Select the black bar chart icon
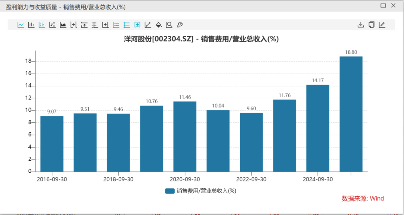404x215 pixels. (31, 25)
